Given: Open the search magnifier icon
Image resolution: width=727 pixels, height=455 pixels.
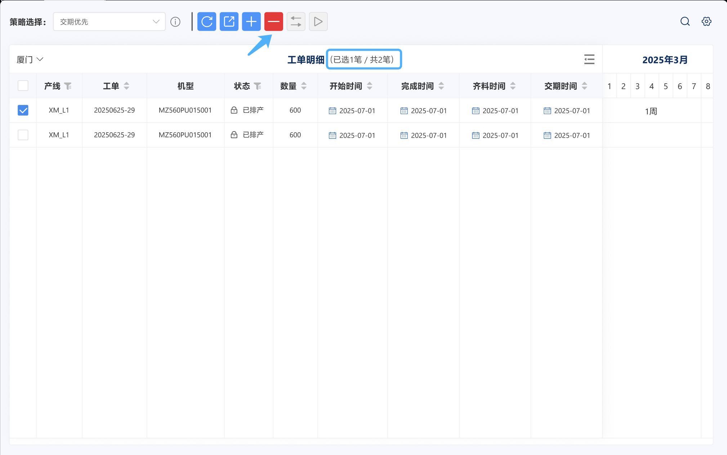Looking at the screenshot, I should pyautogui.click(x=685, y=22).
